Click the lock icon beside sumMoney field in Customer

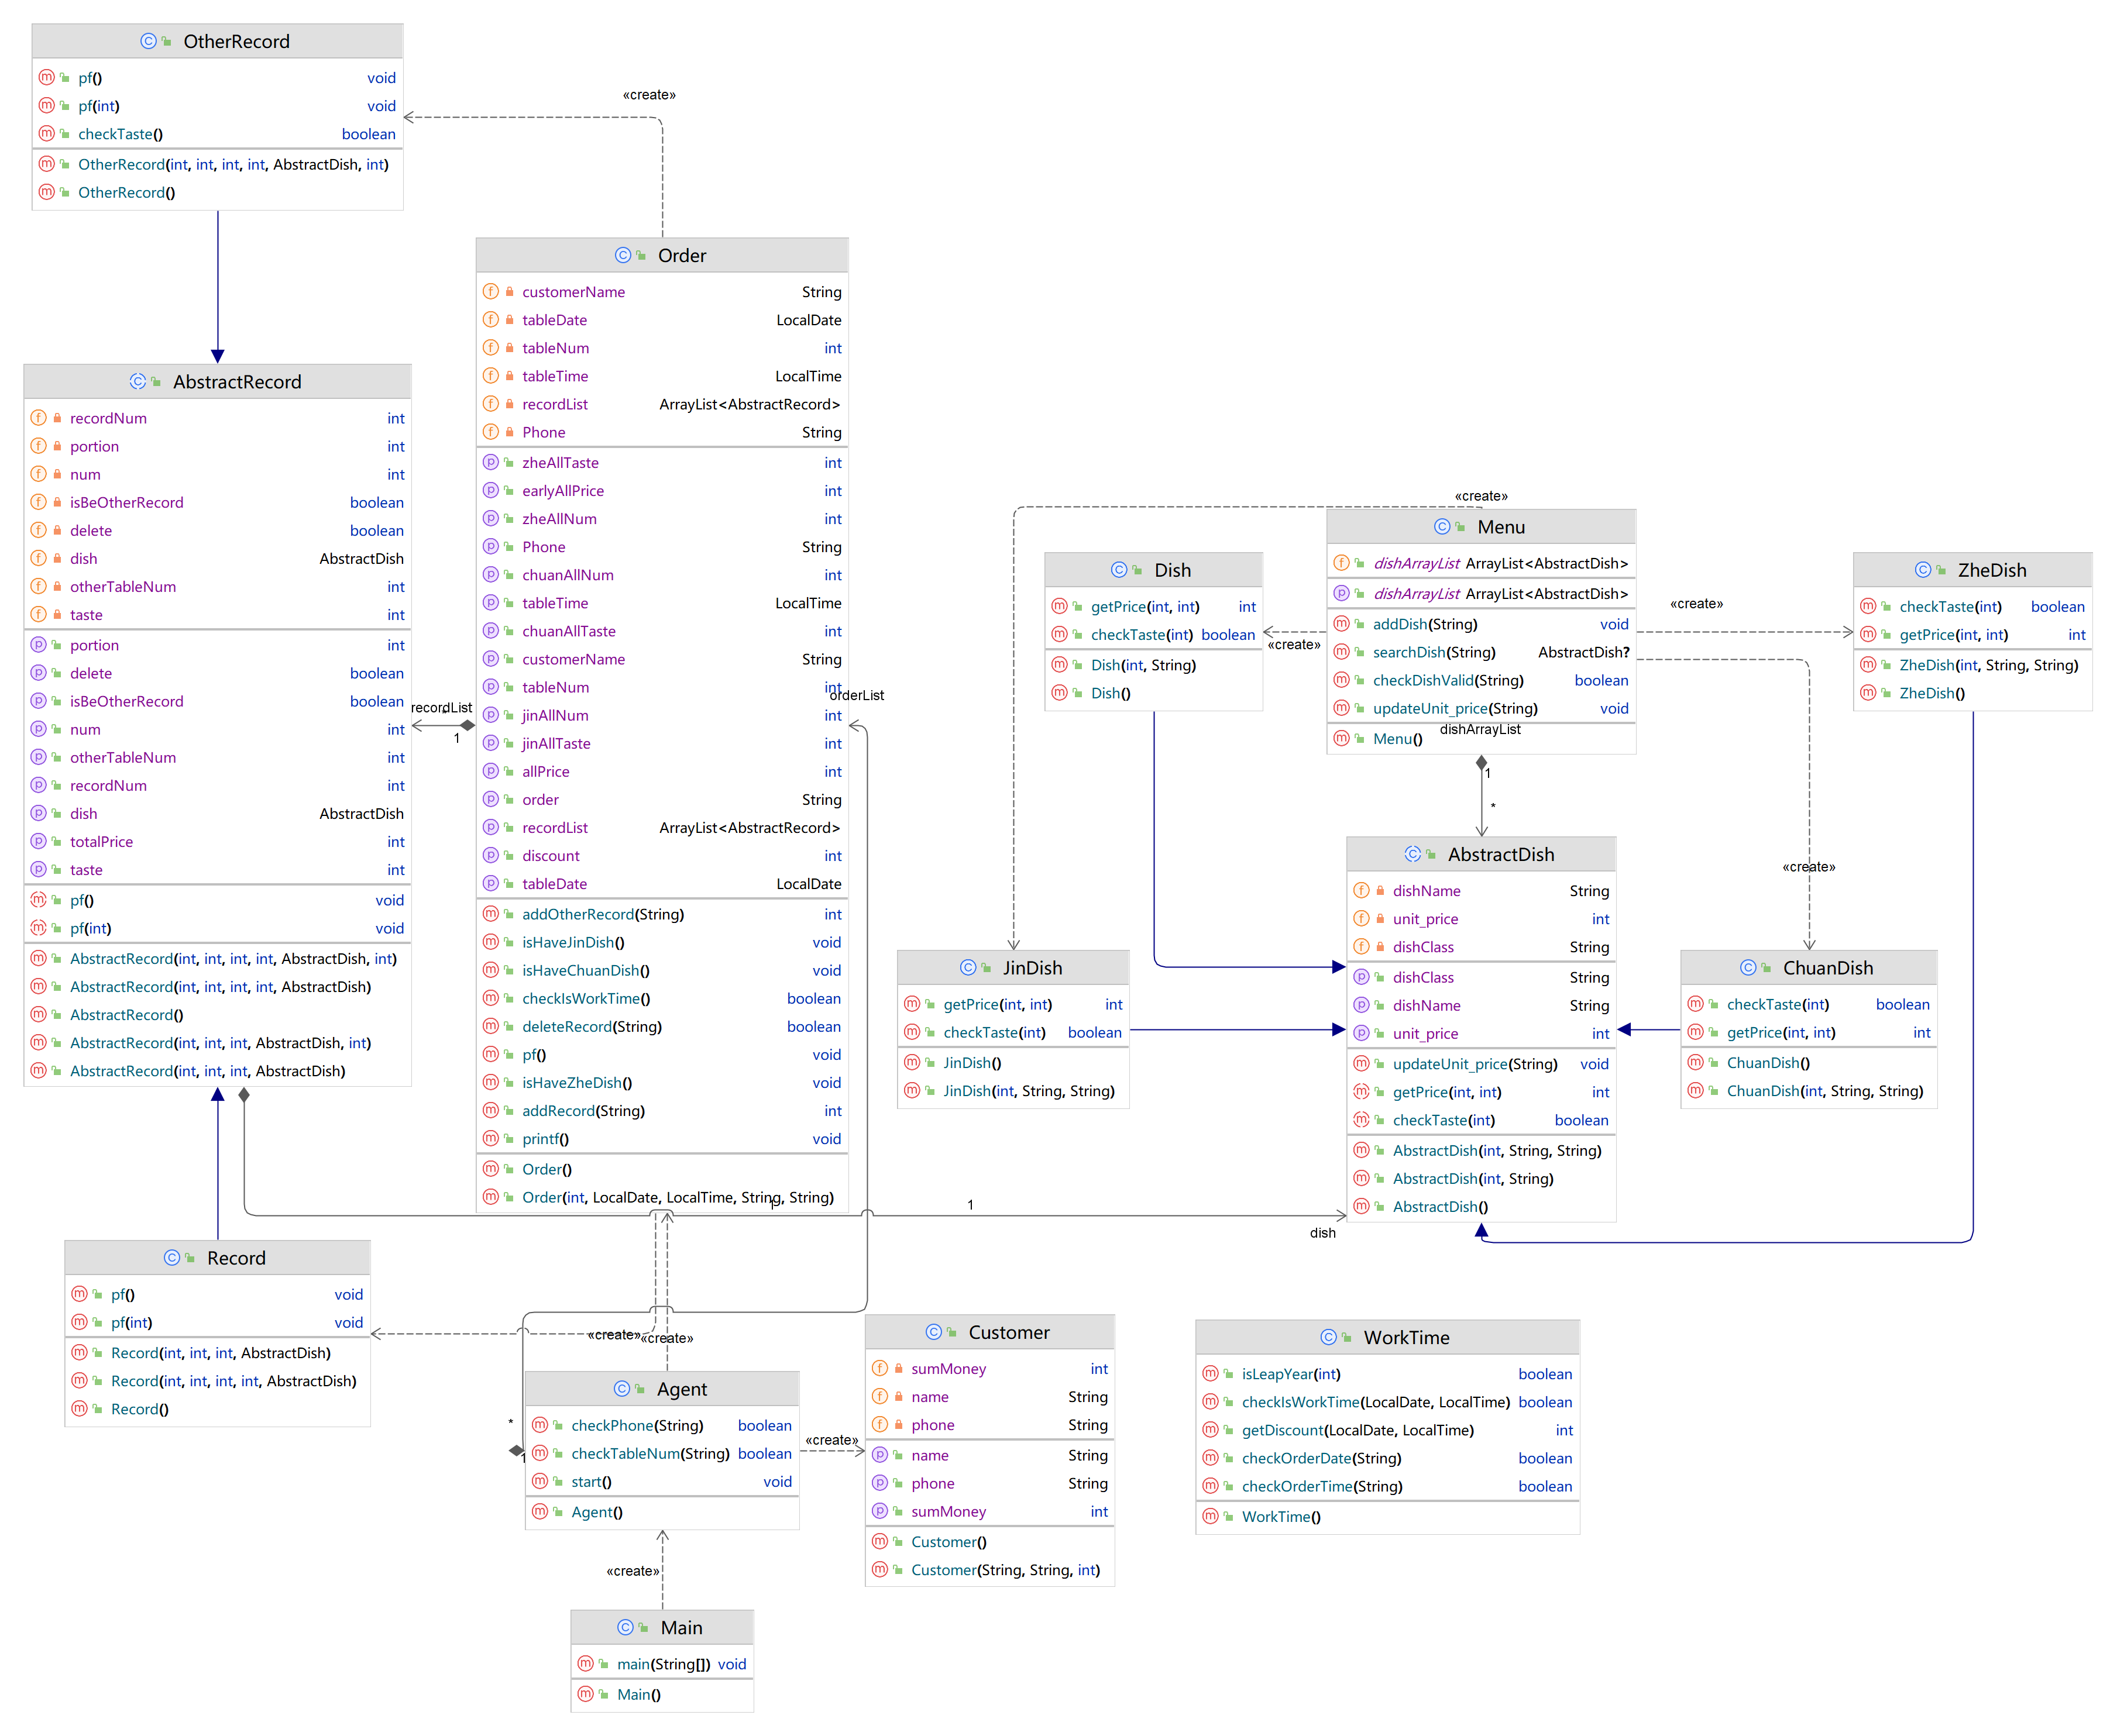898,1369
